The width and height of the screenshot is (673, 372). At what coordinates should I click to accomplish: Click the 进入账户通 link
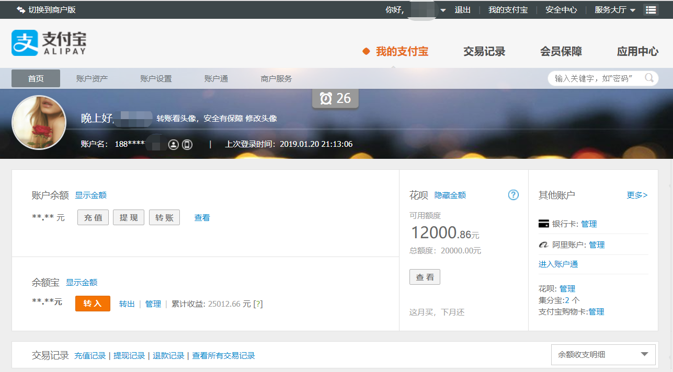tap(558, 264)
